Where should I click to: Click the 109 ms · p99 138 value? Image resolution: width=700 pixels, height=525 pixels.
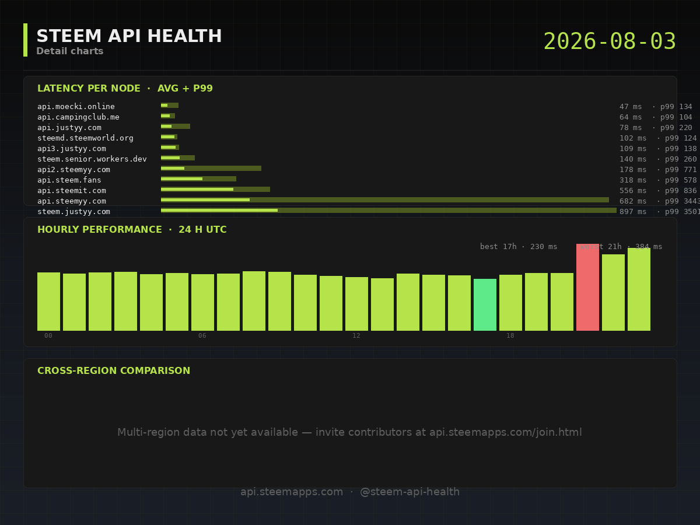(658, 149)
